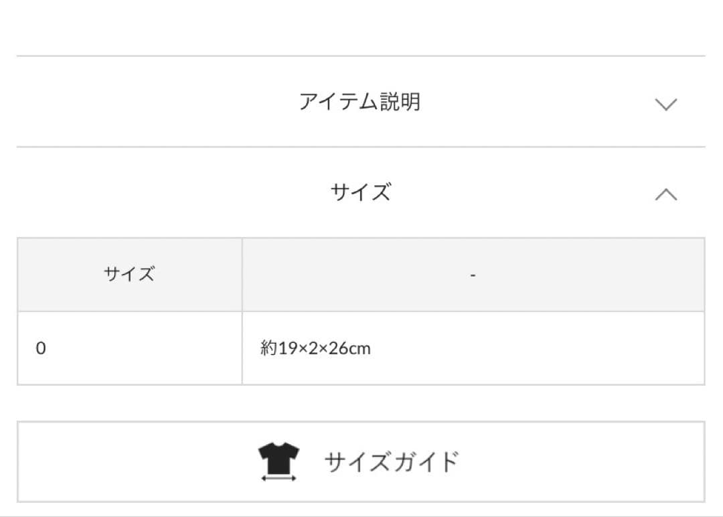723x517 pixels.
Task: Click the サイズ table header row
Action: click(361, 274)
